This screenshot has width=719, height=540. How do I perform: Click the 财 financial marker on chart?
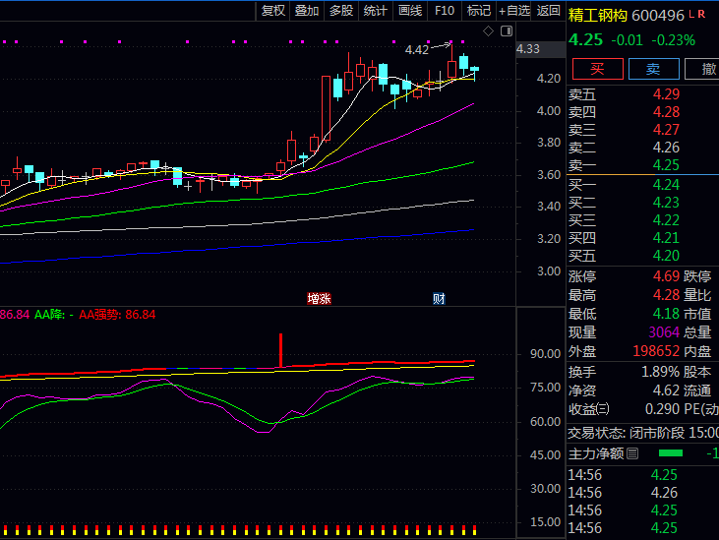(439, 298)
